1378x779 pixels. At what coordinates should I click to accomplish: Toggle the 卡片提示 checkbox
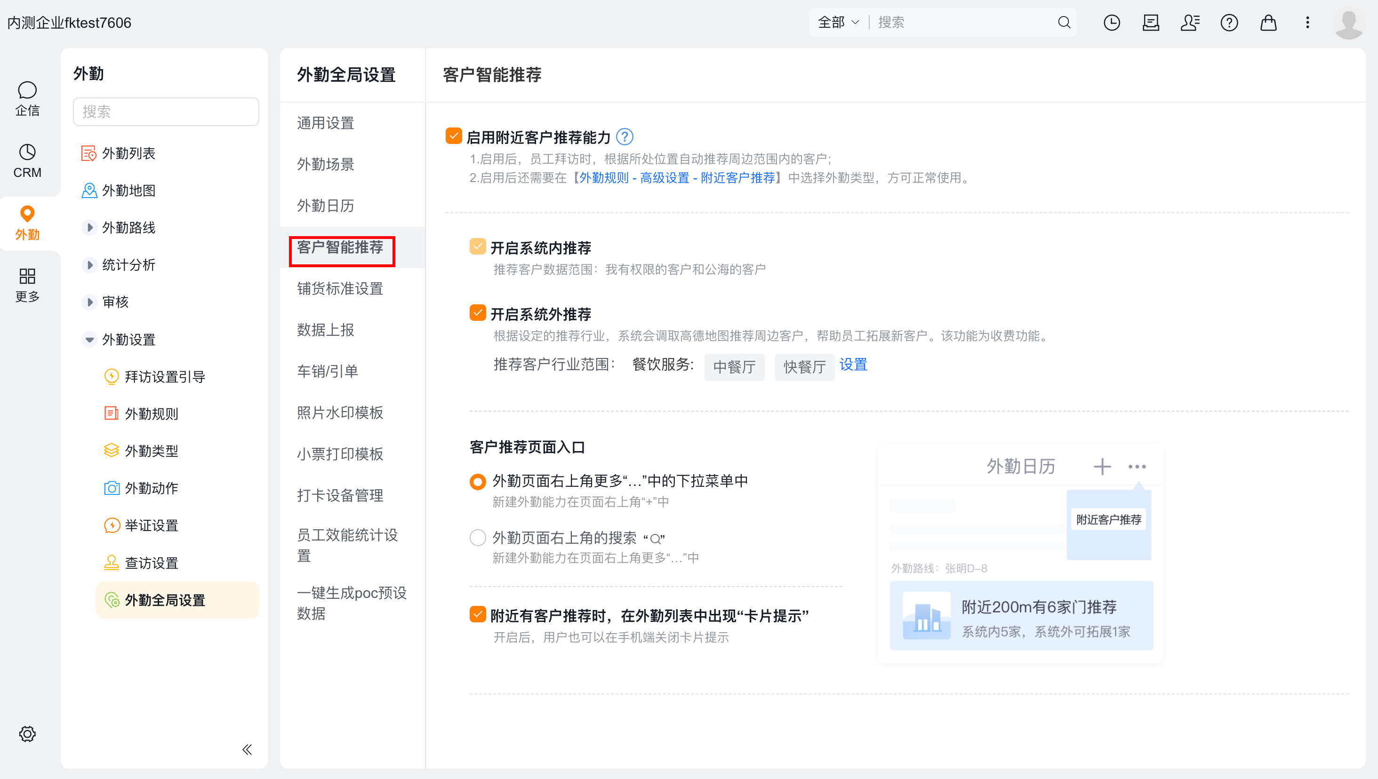click(x=477, y=614)
